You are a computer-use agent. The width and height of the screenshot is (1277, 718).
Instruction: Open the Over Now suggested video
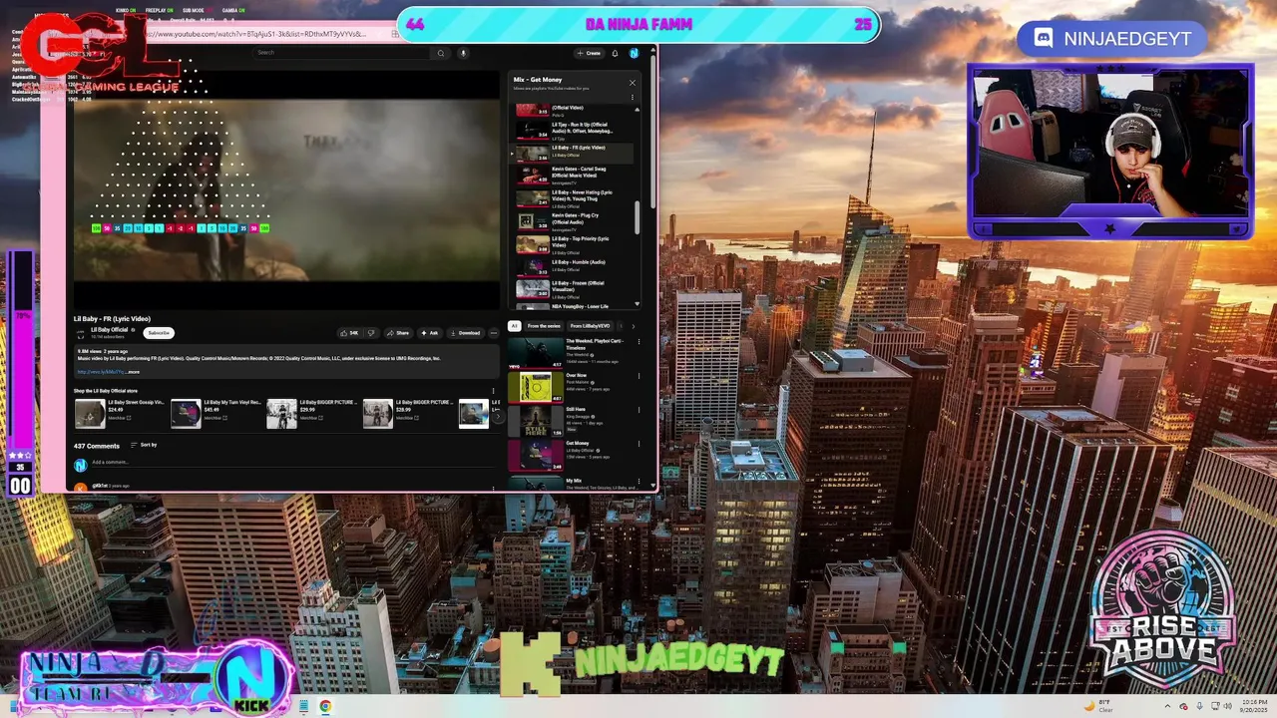point(571,387)
